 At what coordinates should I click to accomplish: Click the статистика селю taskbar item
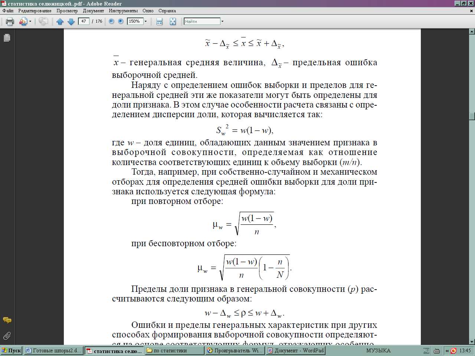pos(114,351)
